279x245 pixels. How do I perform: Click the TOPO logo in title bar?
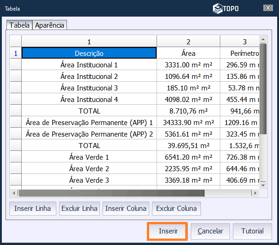coord(225,8)
